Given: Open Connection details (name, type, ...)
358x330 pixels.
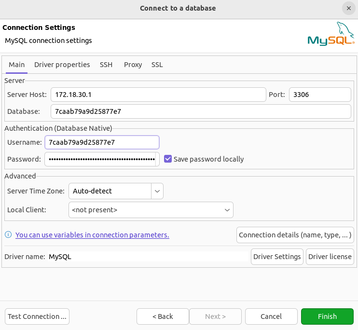Looking at the screenshot, I should [295, 235].
